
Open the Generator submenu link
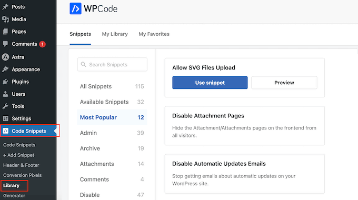click(x=14, y=196)
